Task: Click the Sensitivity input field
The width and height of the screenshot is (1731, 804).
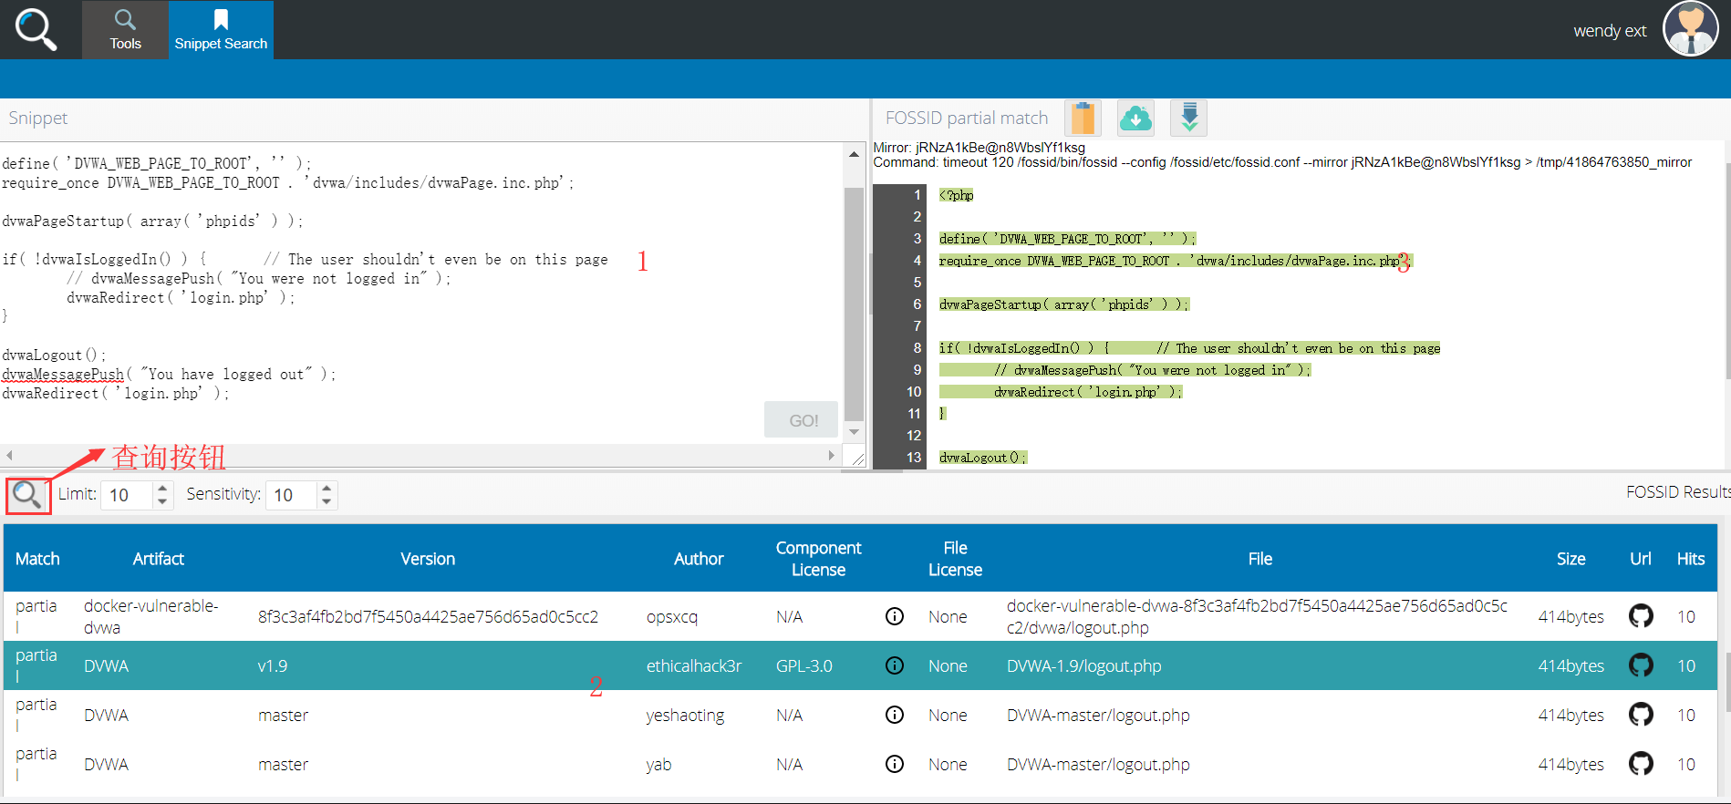Action: pyautogui.click(x=292, y=495)
